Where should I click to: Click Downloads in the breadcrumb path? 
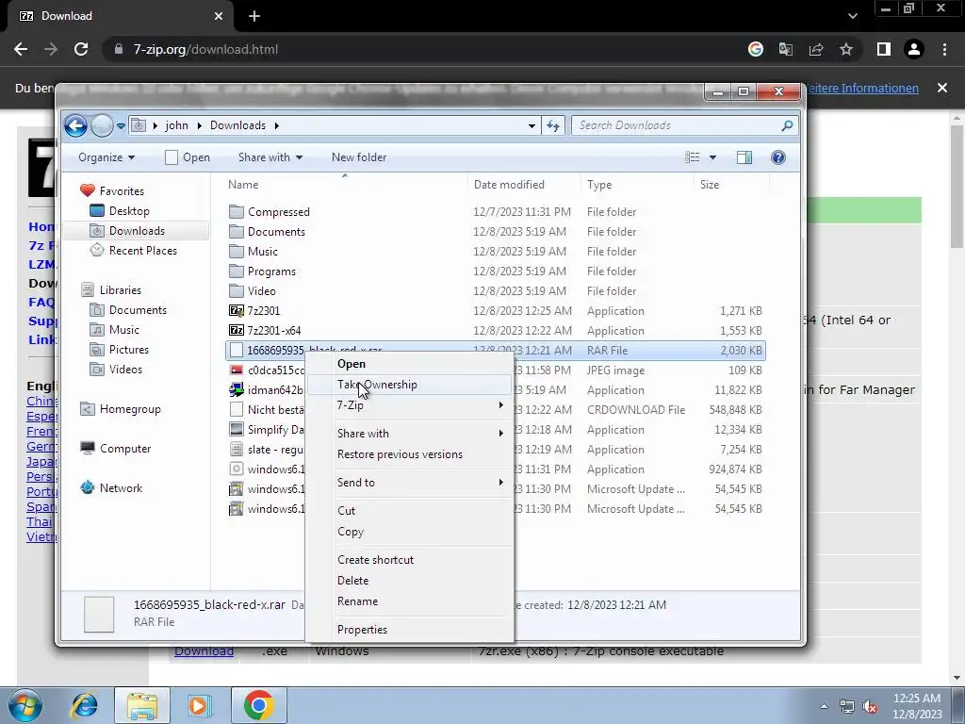pos(237,125)
